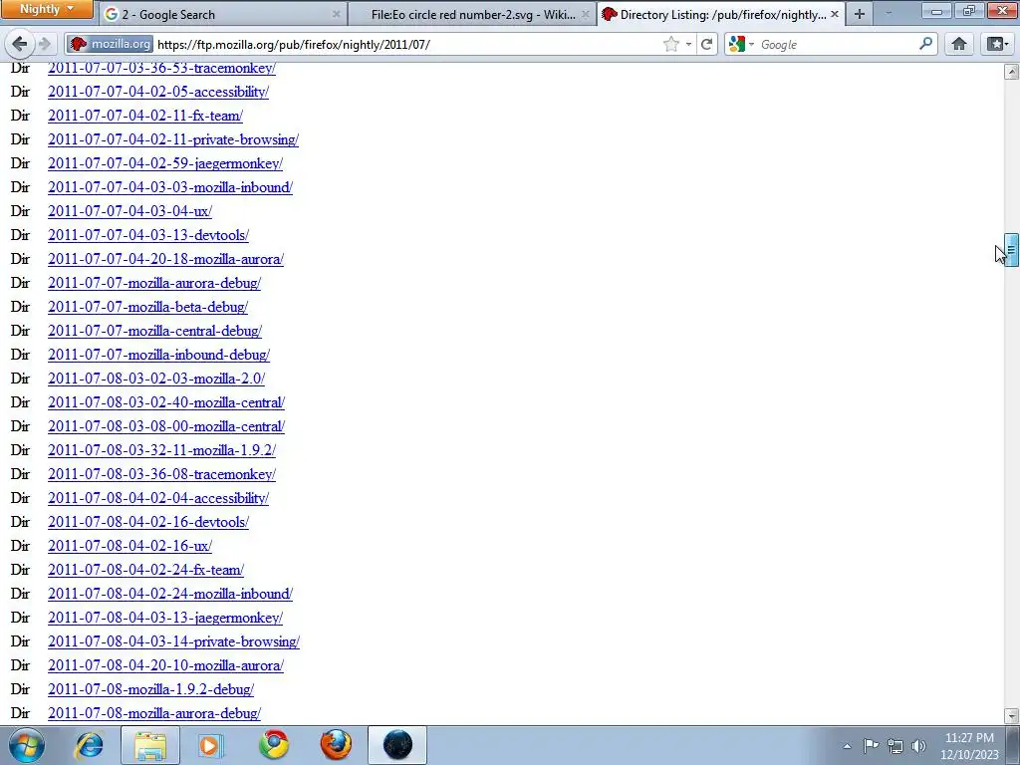The width and height of the screenshot is (1020, 765).
Task: Open 2011-07-08-03-02-03-mozilla-2.0 directory
Action: (x=156, y=379)
